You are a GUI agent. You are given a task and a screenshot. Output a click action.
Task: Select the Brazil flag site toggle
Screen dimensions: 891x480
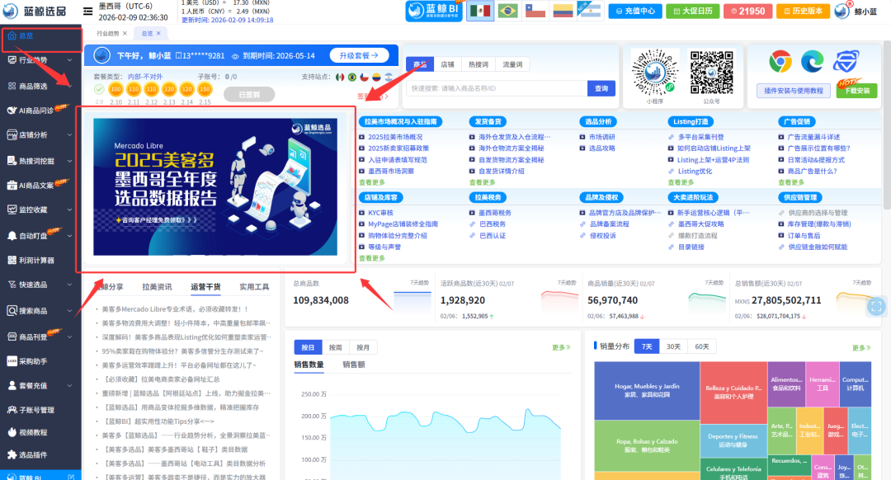click(x=507, y=11)
